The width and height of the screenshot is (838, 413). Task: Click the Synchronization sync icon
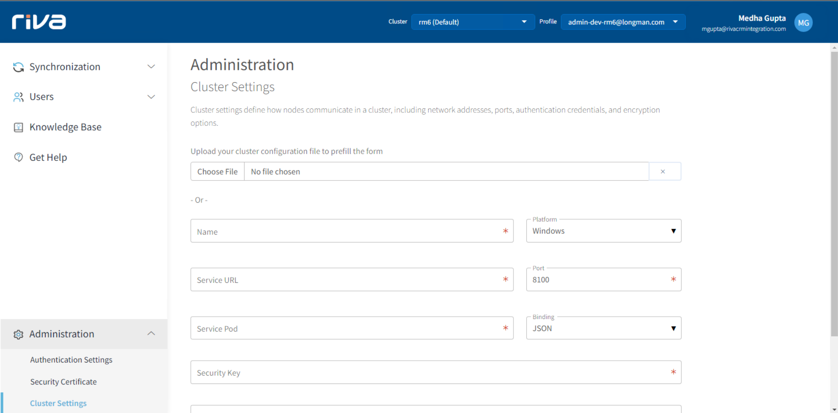(18, 67)
